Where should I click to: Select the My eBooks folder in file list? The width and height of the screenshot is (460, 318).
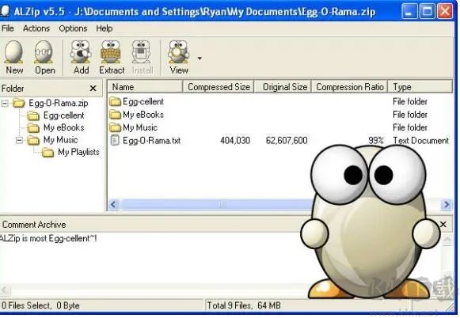[137, 115]
